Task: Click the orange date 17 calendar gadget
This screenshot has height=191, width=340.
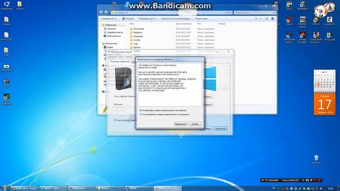Action: point(325,104)
